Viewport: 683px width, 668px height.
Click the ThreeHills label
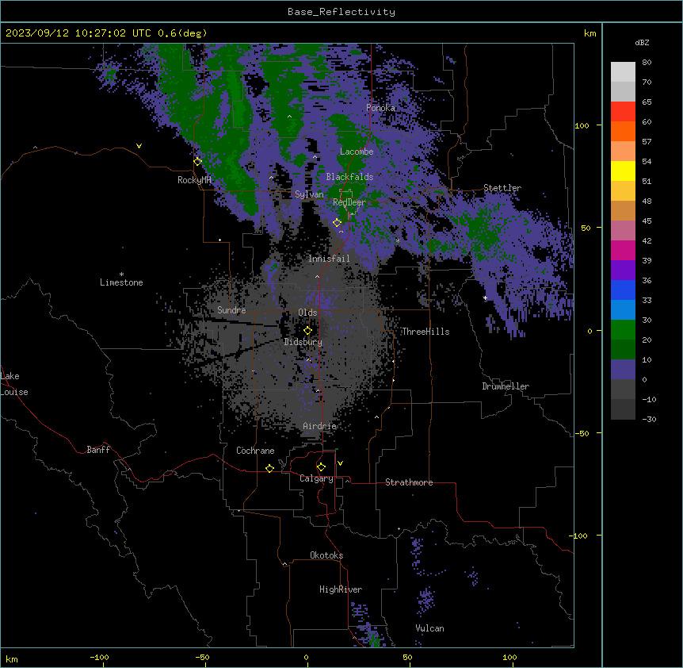425,332
